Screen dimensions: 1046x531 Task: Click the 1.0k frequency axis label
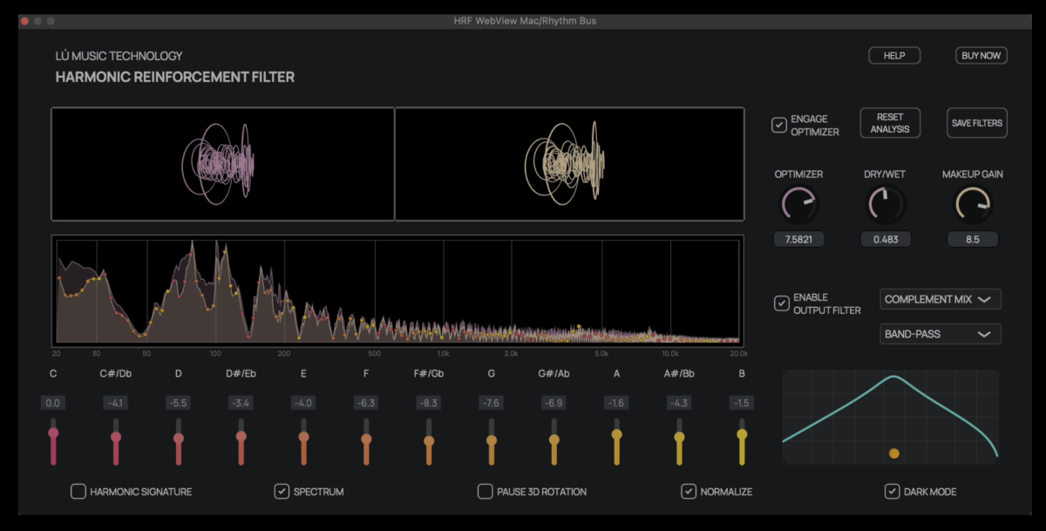tap(443, 354)
